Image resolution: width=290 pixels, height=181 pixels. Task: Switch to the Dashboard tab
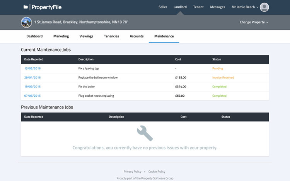tap(34, 36)
